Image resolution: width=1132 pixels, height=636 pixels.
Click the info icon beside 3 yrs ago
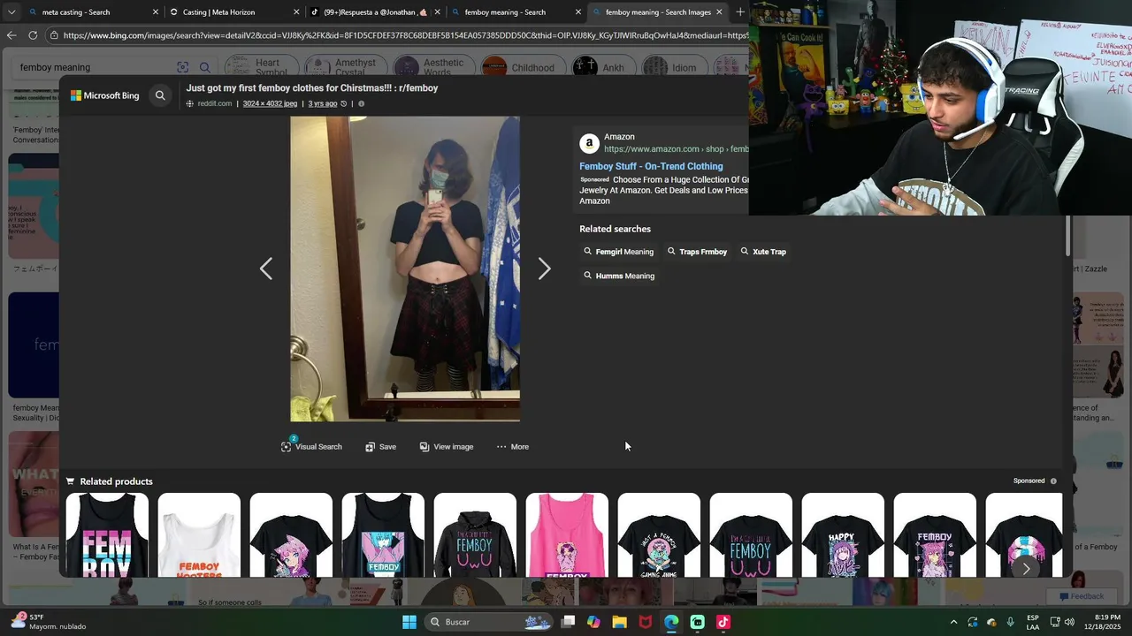click(x=361, y=103)
